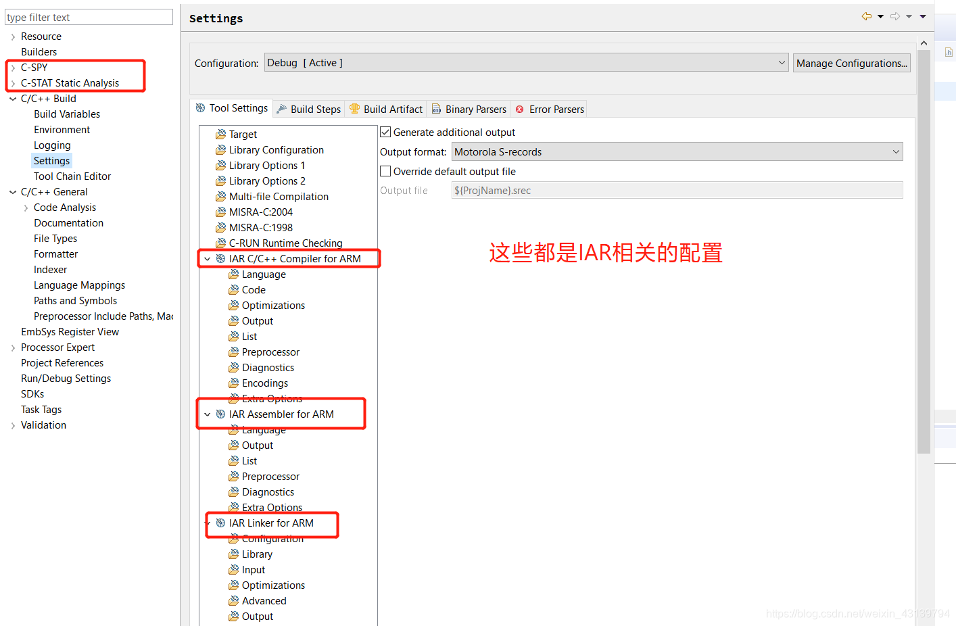This screenshot has width=956, height=626.
Task: Select the Indexer entry
Action: pyautogui.click(x=50, y=270)
